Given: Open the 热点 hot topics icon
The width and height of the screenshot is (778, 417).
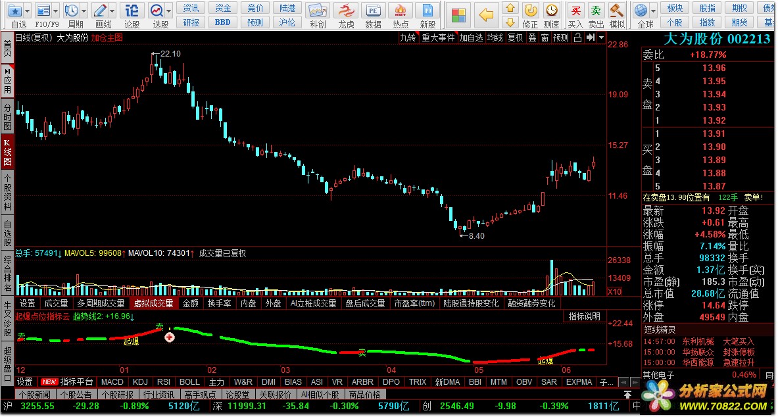Looking at the screenshot, I should (x=400, y=10).
